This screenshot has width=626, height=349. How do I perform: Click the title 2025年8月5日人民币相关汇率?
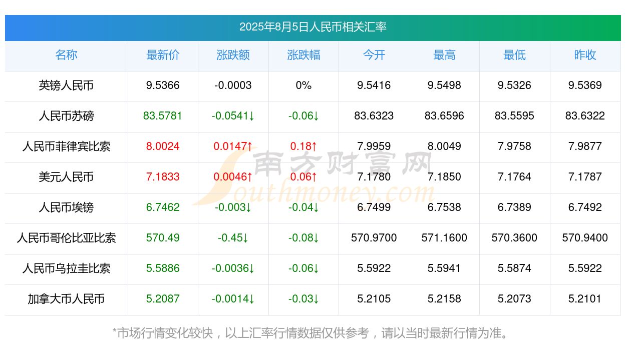tap(312, 27)
